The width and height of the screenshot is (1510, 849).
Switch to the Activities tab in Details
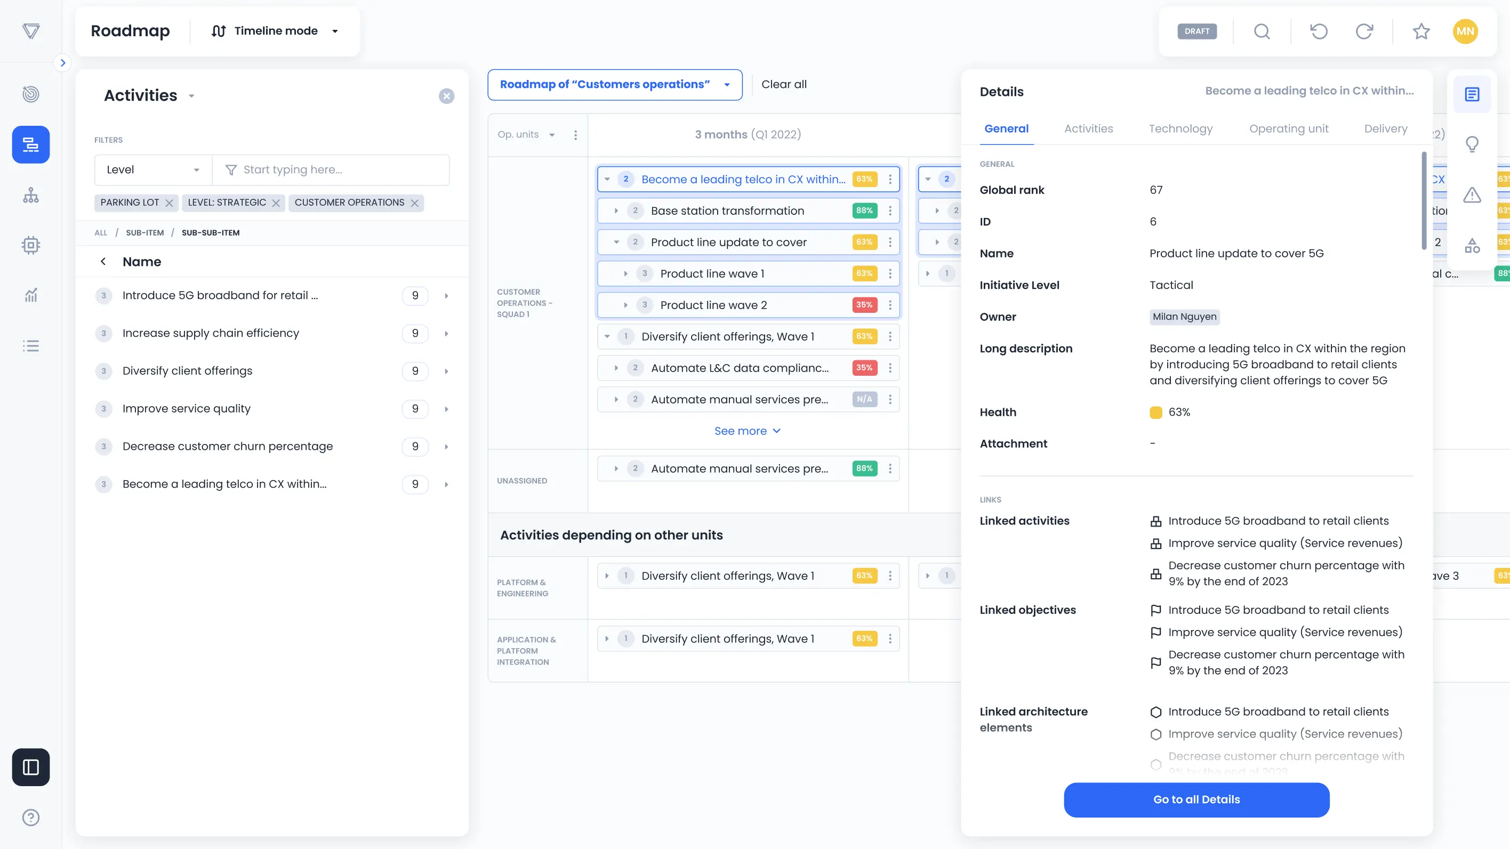click(1089, 129)
